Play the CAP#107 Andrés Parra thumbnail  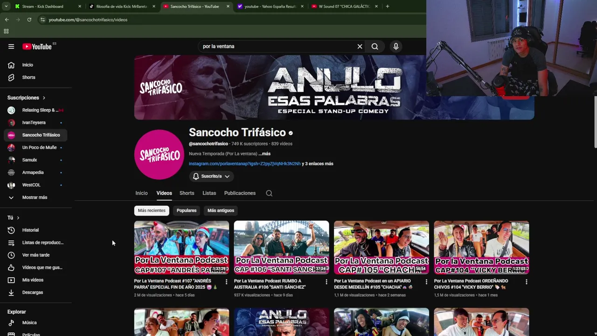click(x=181, y=247)
